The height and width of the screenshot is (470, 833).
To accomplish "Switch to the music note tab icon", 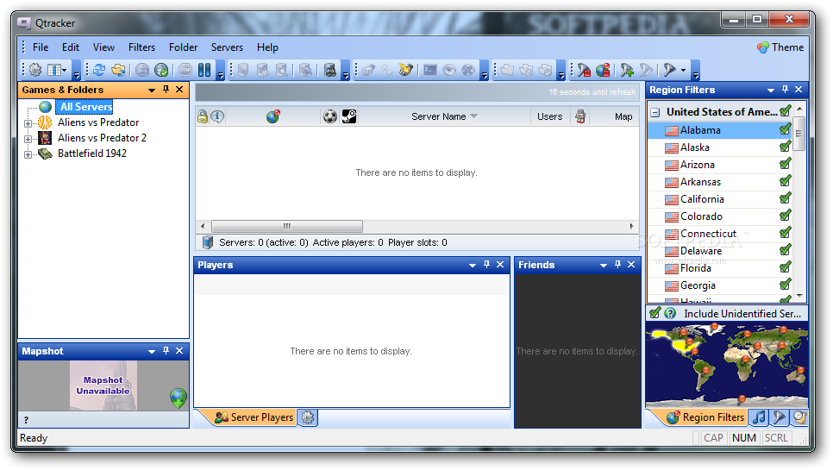I will click(x=760, y=417).
